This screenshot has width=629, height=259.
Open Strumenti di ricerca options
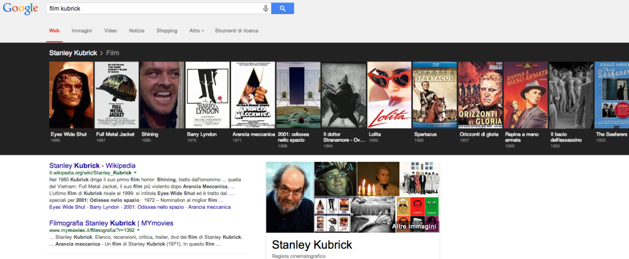tap(236, 30)
